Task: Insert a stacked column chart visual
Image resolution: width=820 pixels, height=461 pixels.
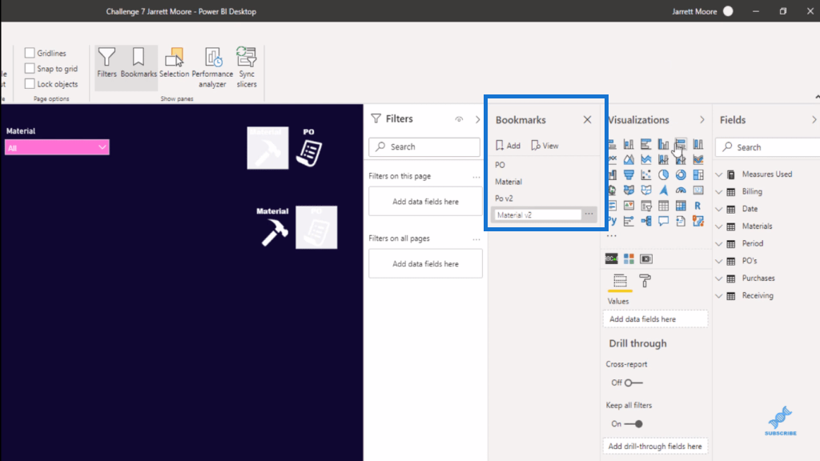Action: coord(629,144)
